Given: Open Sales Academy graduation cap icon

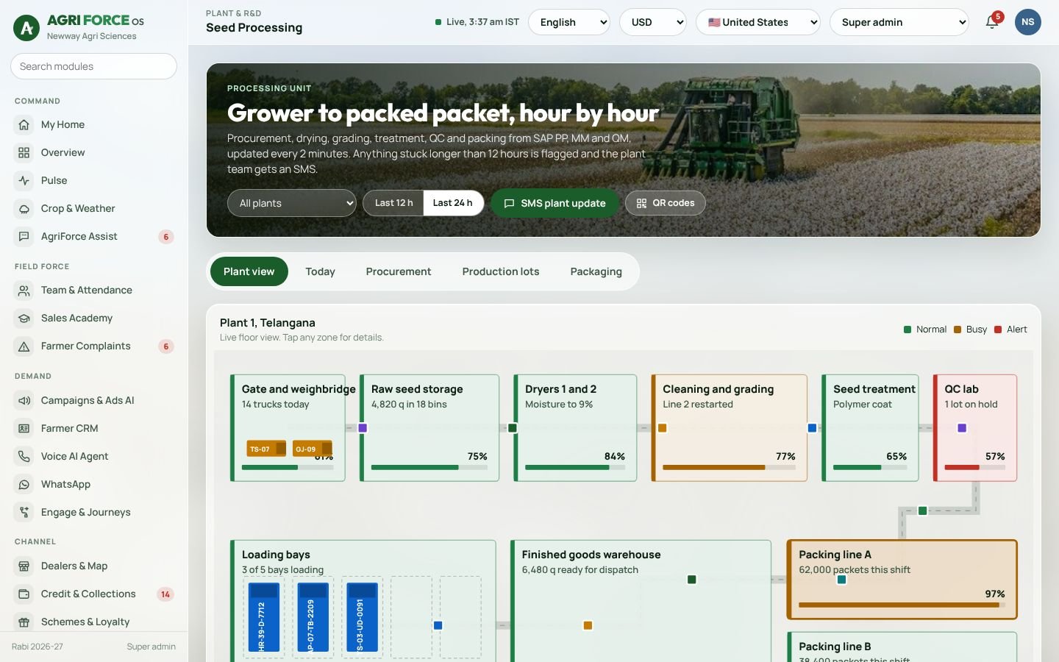Looking at the screenshot, I should click(x=24, y=318).
